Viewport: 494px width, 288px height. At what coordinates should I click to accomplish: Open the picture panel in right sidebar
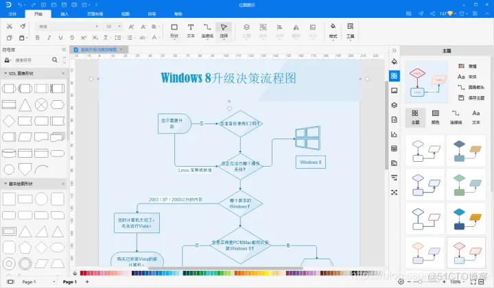tap(394, 91)
